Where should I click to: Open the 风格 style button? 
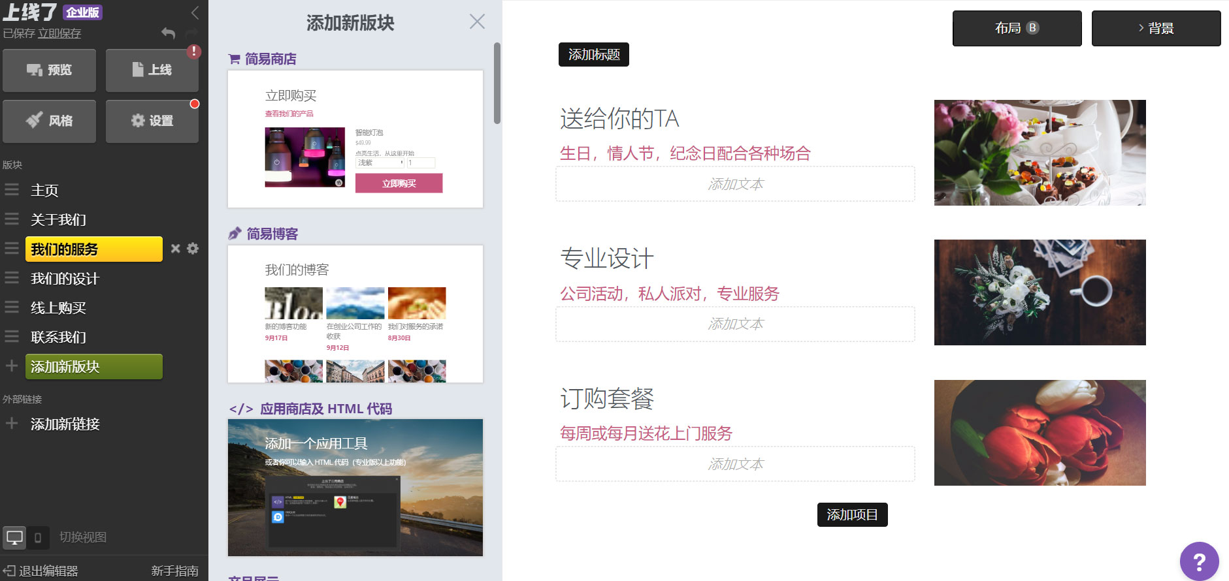point(49,121)
